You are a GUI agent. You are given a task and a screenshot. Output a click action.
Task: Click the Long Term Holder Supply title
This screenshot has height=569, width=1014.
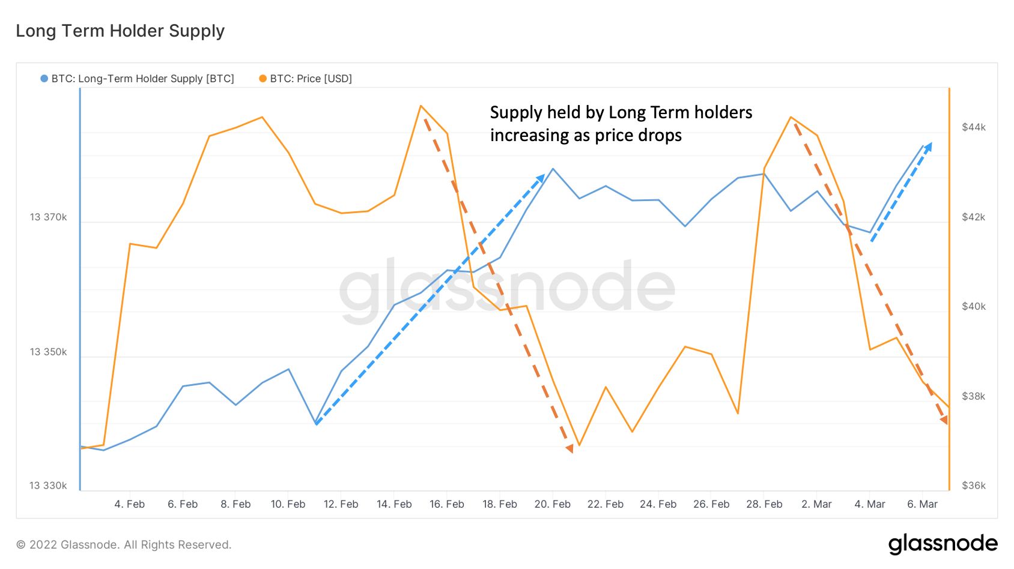[120, 31]
